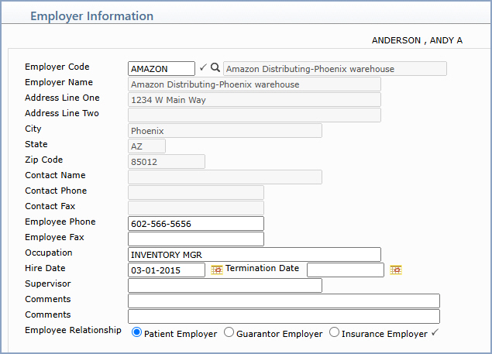This screenshot has width=492, height=354.
Task: Open the Hire Date calendar picker icon
Action: pyautogui.click(x=217, y=270)
